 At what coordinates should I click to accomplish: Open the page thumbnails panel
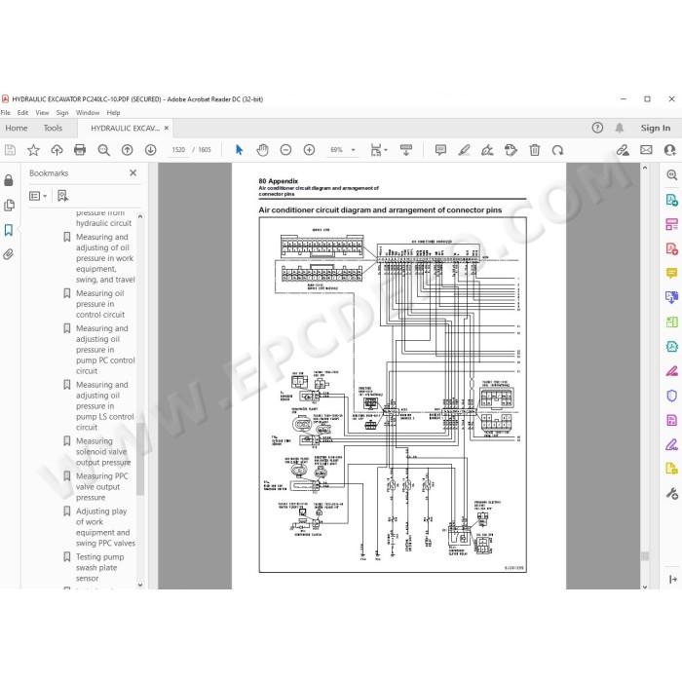[9, 205]
